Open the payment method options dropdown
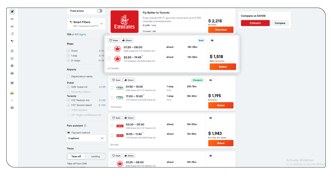332x175 pixels. pos(86,138)
